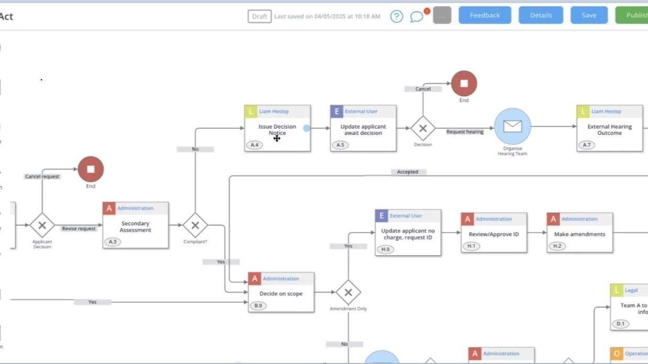Click the Draft status badge
This screenshot has height=364, width=648.
(259, 16)
